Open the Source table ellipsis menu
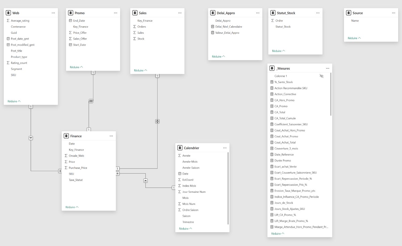402x246 pixels. click(x=393, y=13)
